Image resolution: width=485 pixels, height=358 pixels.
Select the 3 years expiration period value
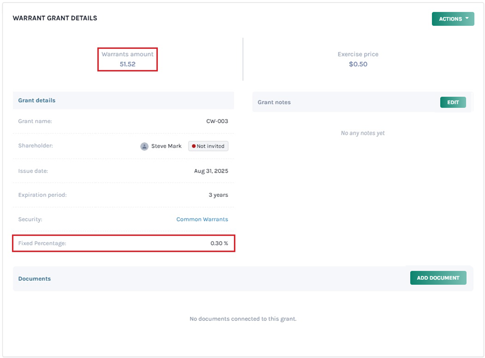217,195
